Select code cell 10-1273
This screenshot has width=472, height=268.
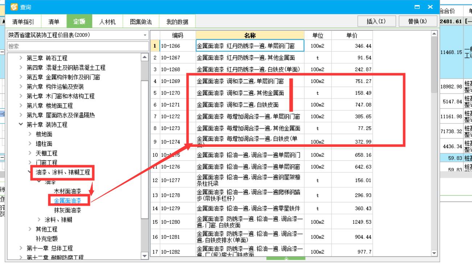pos(178,128)
